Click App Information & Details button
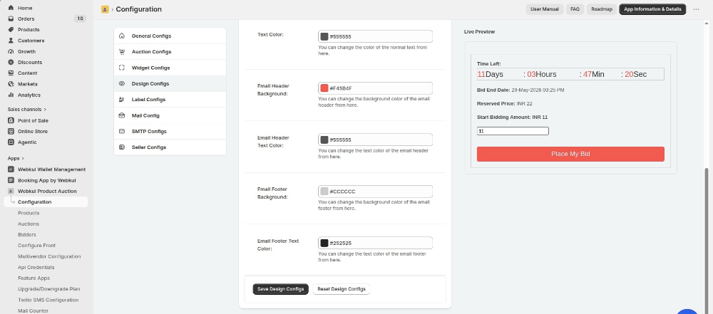 (652, 9)
